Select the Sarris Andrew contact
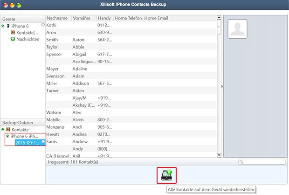The width and height of the screenshot is (289, 195). pyautogui.click(x=131, y=141)
